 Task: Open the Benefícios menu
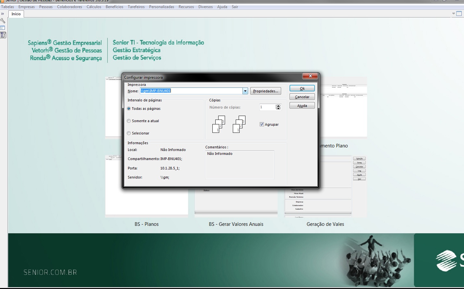click(114, 7)
